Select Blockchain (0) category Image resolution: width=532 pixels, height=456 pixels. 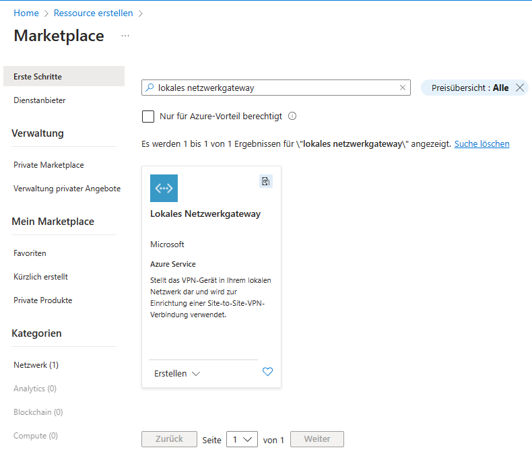coord(38,412)
